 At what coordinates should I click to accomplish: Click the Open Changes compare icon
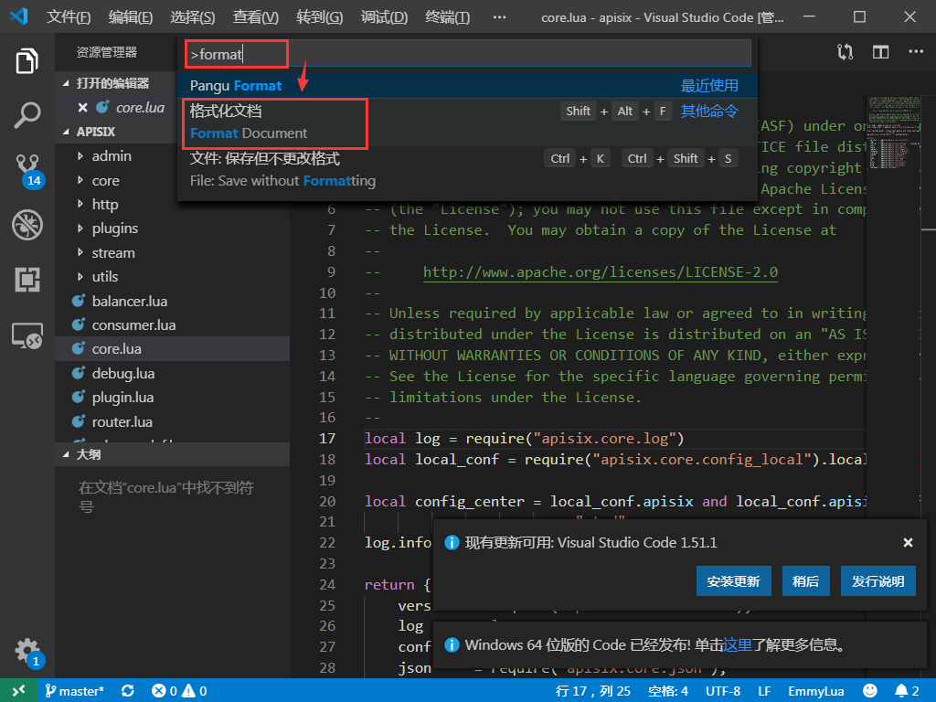(845, 52)
